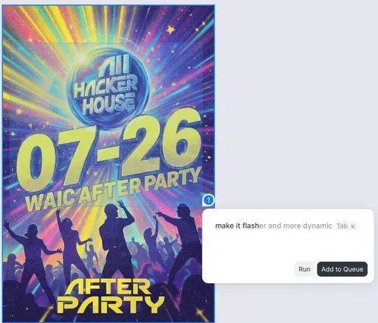Click the word HOUSE inside the globe
378x323 pixels.
click(109, 105)
